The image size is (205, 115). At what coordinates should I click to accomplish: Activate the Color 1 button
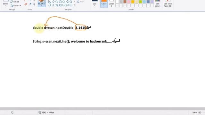point(104,4)
